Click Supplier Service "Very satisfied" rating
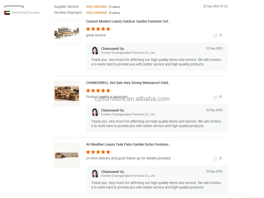The height and width of the screenshot is (198, 264). point(96,7)
